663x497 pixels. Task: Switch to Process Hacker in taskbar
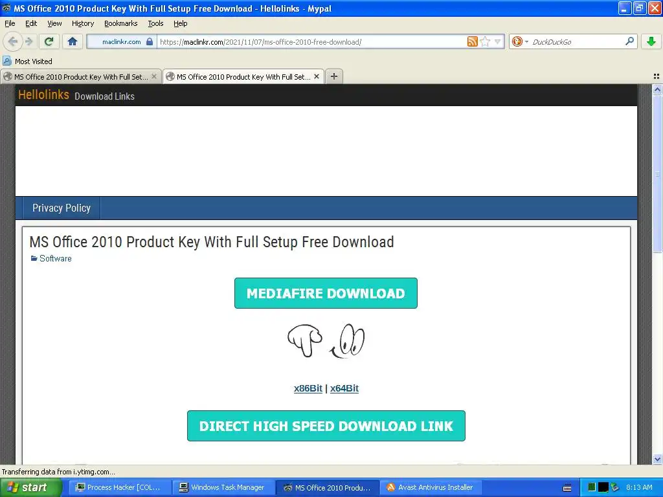pyautogui.click(x=119, y=487)
